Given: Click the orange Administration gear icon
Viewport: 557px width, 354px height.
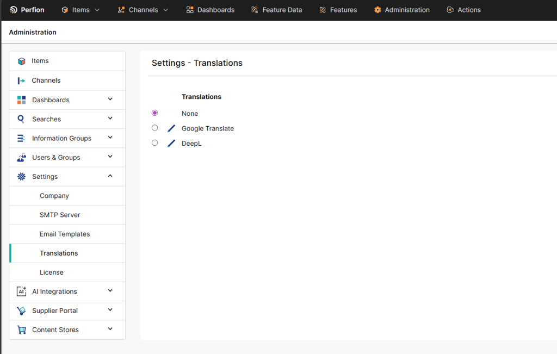Looking at the screenshot, I should [x=377, y=10].
